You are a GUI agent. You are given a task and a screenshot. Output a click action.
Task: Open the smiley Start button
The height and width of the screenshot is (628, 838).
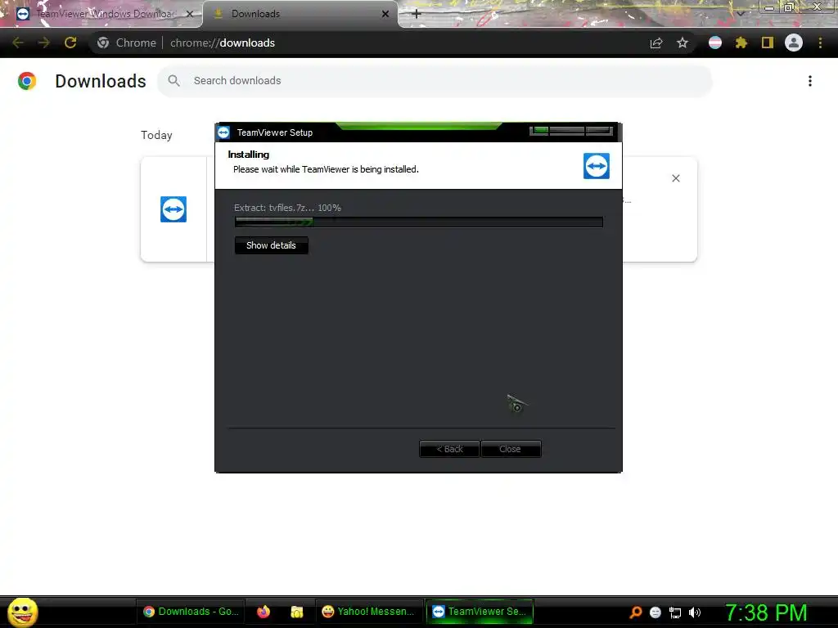[x=22, y=612]
